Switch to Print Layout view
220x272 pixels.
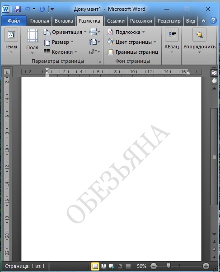(x=95, y=266)
